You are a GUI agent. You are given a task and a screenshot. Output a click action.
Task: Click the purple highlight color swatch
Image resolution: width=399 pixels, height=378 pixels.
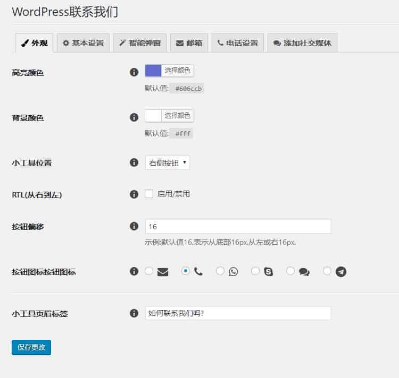[x=153, y=71]
